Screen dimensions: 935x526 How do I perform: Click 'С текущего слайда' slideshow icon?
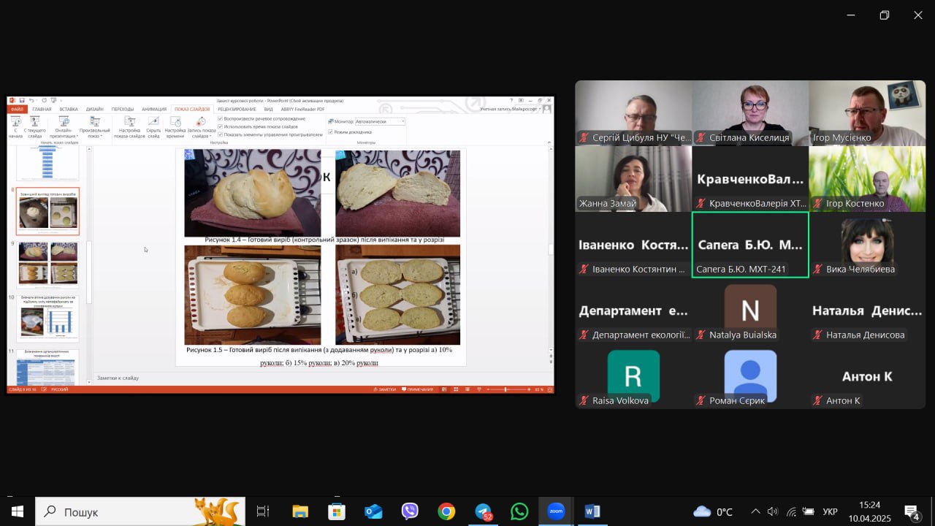pos(34,122)
